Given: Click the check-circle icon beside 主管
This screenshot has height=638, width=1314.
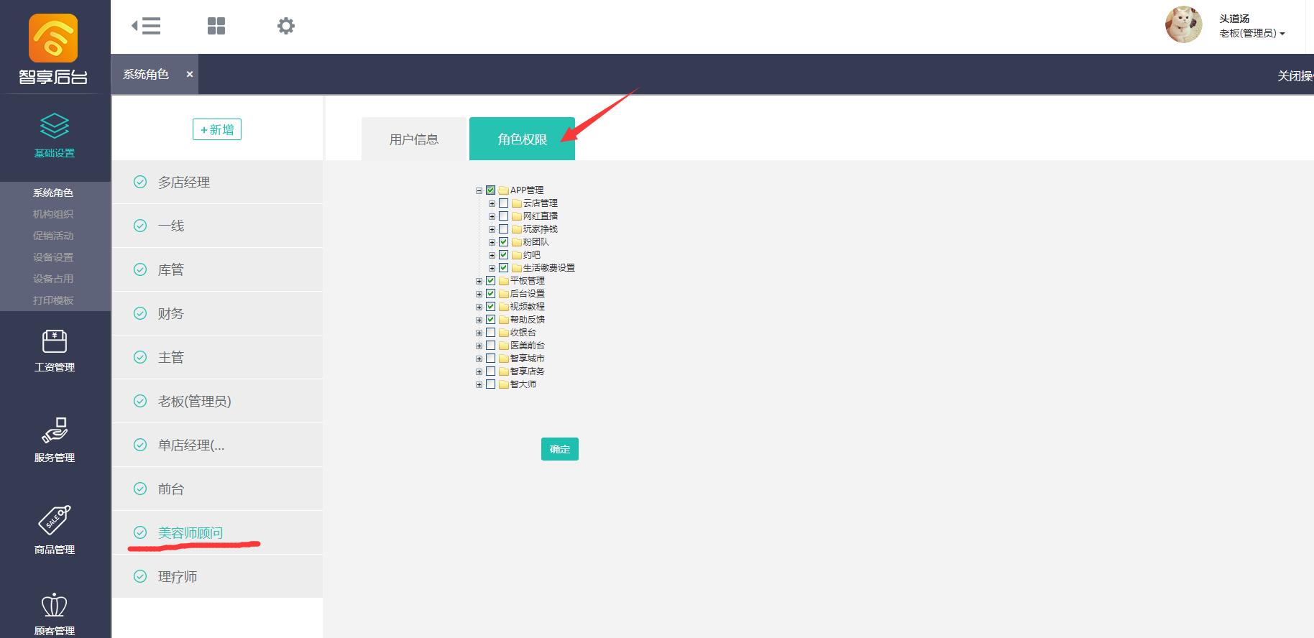Looking at the screenshot, I should [x=140, y=357].
